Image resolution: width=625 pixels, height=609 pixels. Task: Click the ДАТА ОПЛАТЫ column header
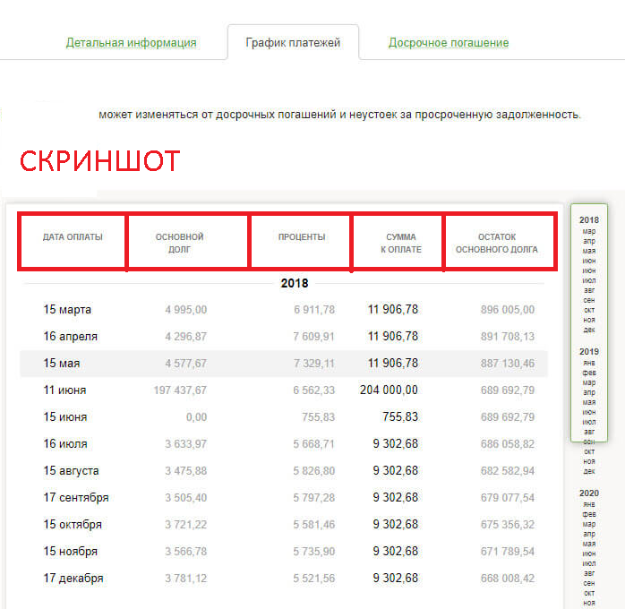click(73, 237)
